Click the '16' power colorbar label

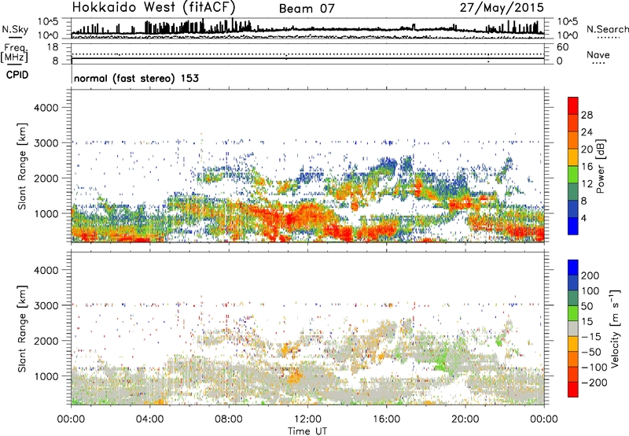pos(587,167)
